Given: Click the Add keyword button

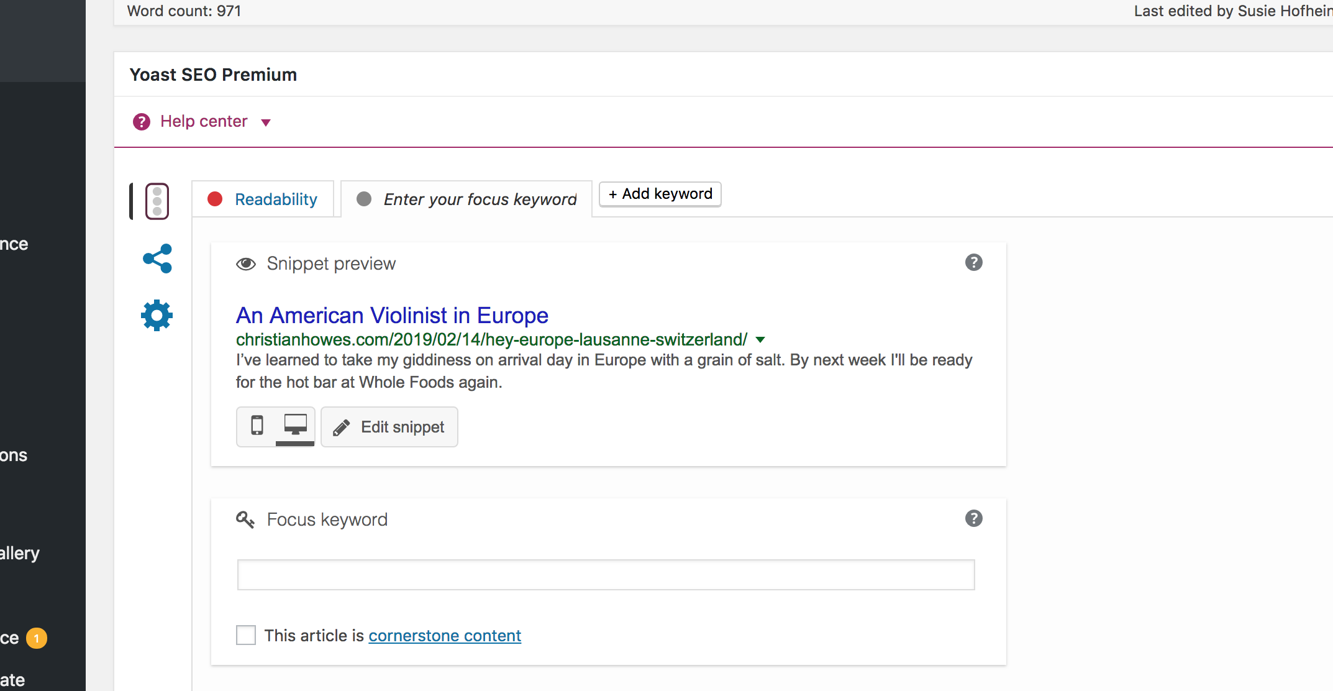Looking at the screenshot, I should pos(660,194).
